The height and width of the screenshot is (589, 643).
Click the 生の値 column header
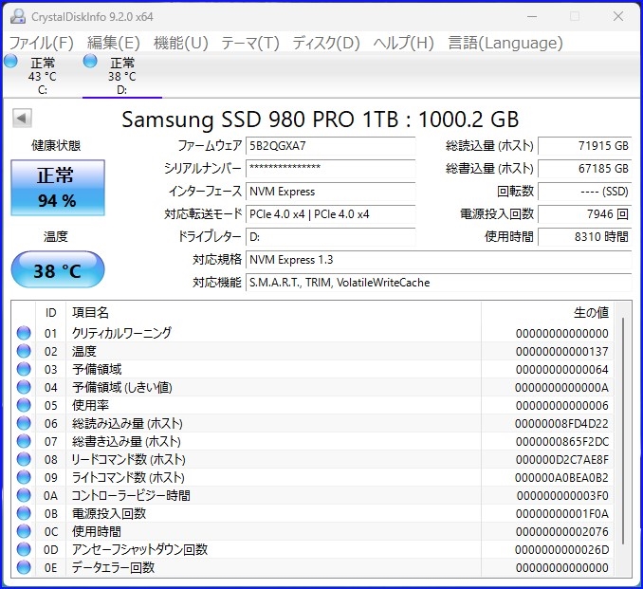click(x=590, y=312)
